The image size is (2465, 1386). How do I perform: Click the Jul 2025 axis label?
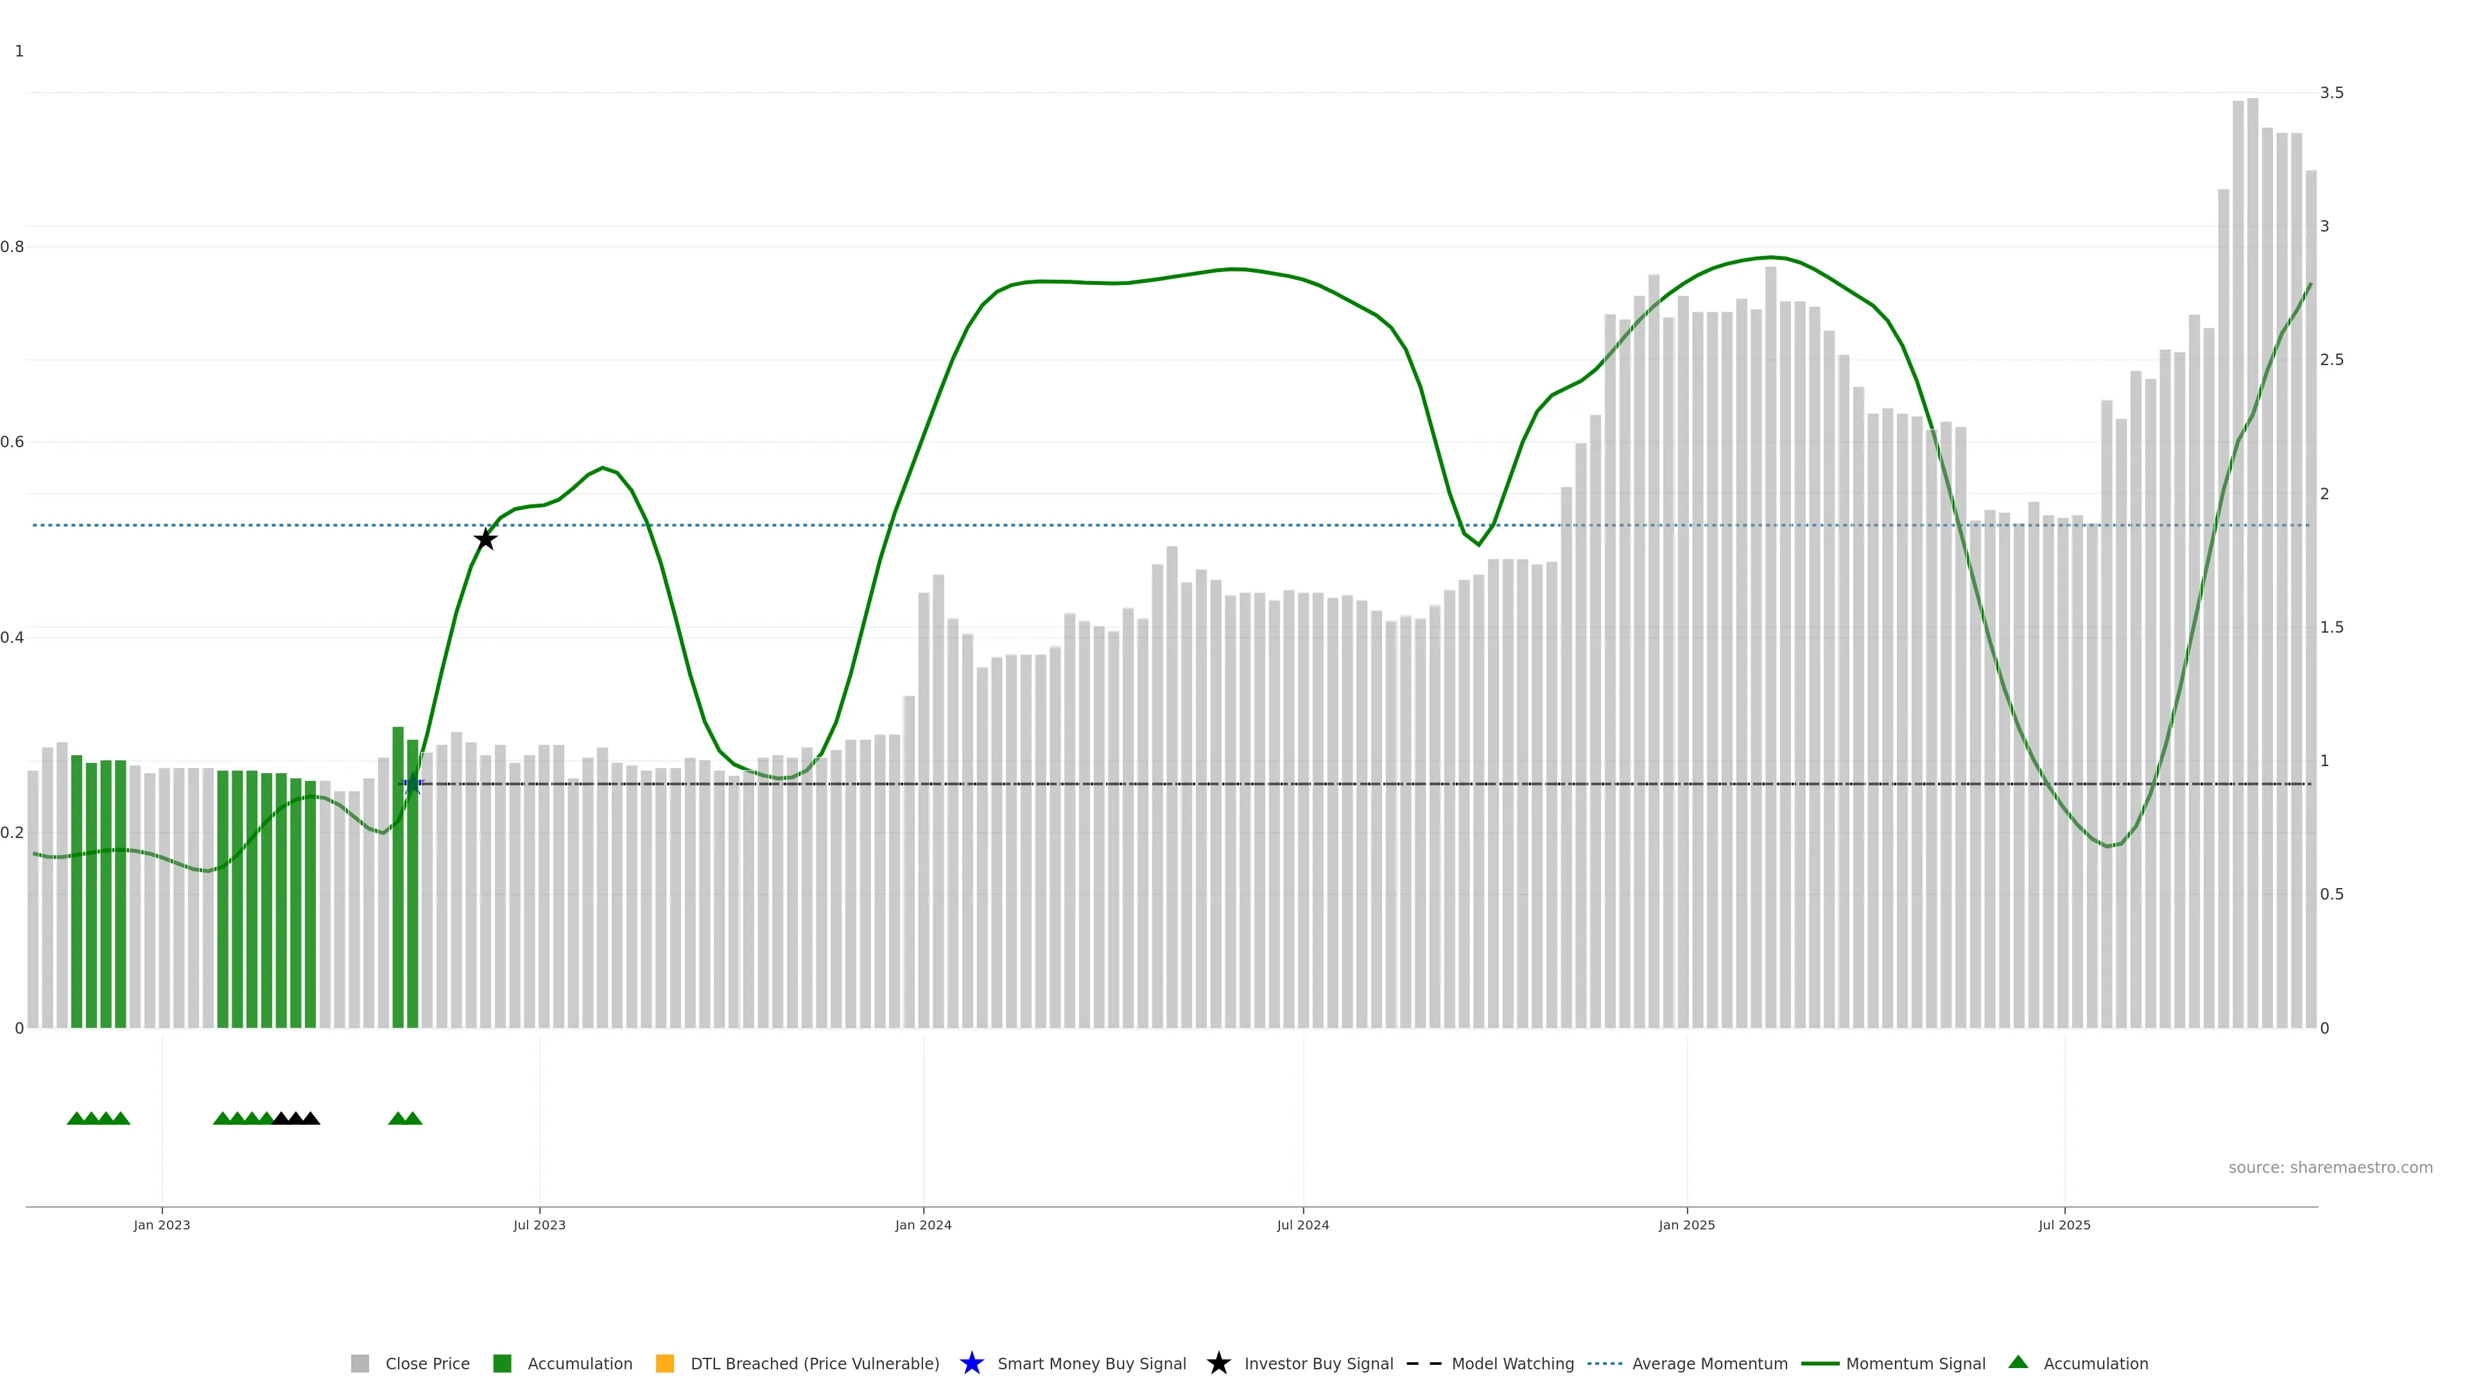[2064, 1224]
